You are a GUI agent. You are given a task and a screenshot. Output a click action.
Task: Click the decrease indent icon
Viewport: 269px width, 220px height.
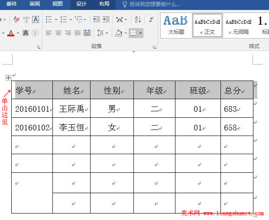(97, 19)
